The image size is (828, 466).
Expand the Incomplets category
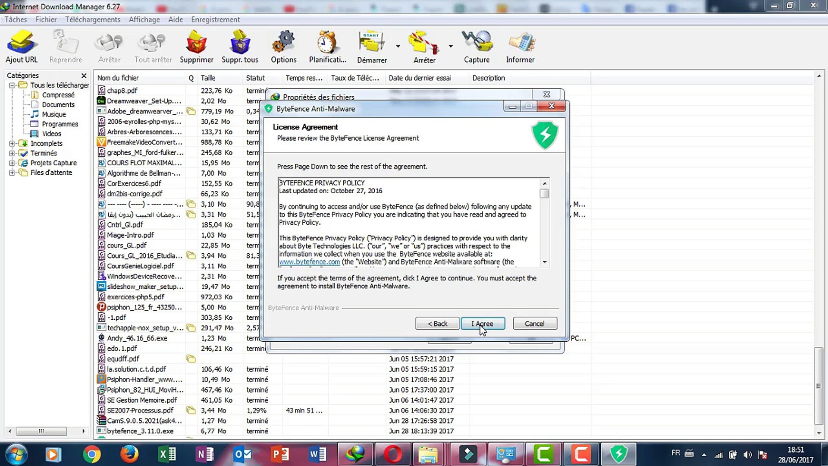[x=12, y=144]
